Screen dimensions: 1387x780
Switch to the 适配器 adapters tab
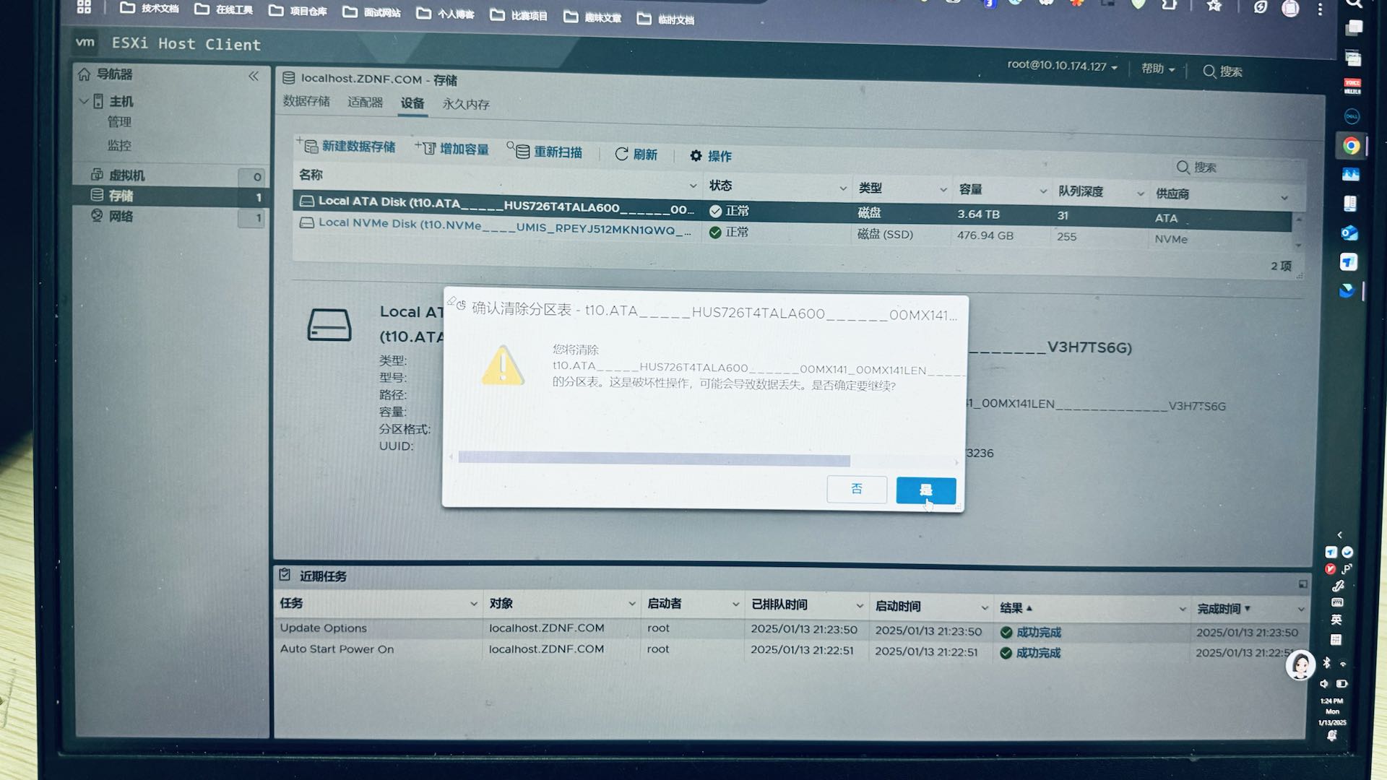365,102
